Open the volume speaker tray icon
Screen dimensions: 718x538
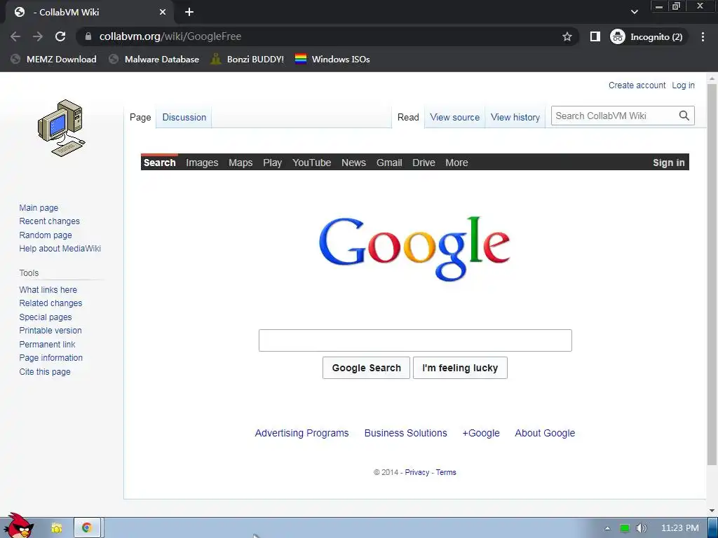pos(641,528)
